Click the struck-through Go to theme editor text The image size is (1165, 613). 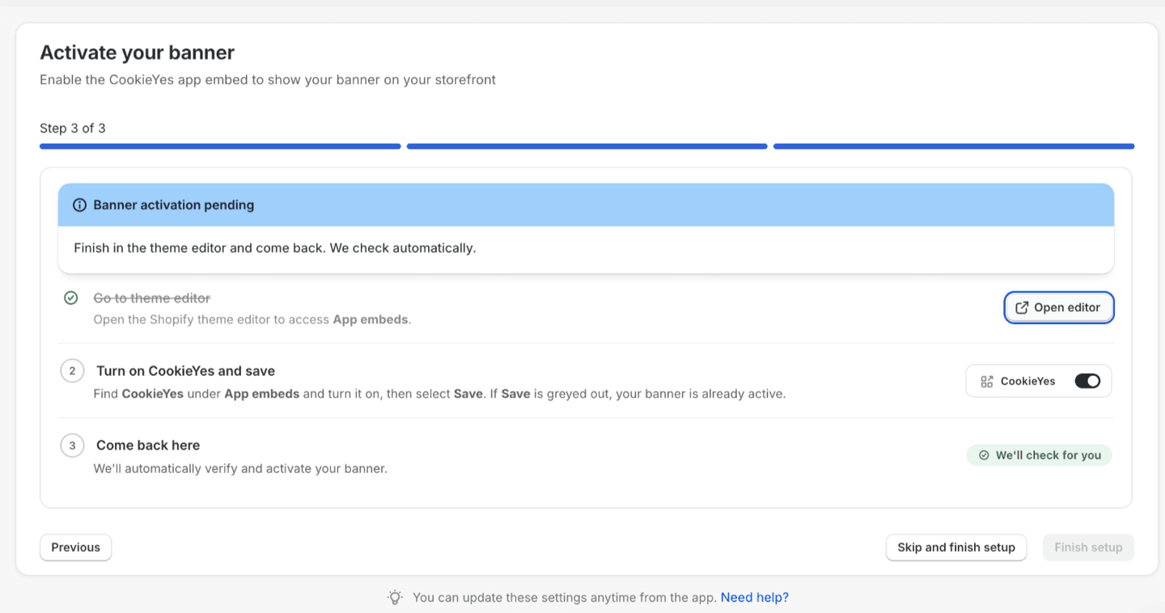click(152, 298)
